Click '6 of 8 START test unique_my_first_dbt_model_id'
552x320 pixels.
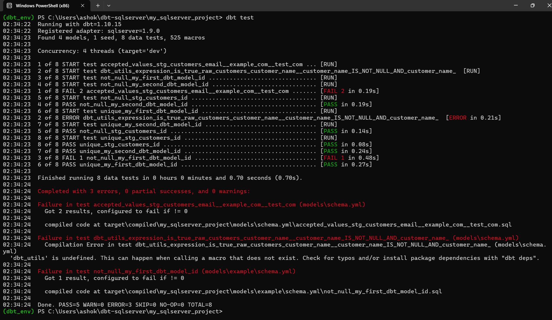pyautogui.click(x=118, y=111)
